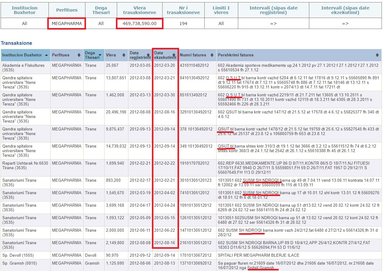Screen dimensions: 384x271
Task: Click the total value 469,738,590.00 cell
Action: coord(139,23)
